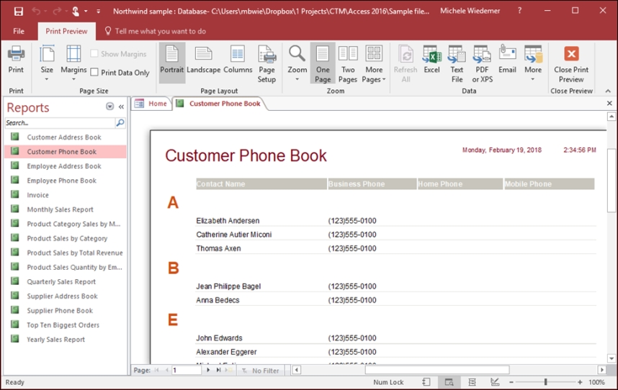
Task: Export the report as PDF or XPS
Action: [483, 64]
